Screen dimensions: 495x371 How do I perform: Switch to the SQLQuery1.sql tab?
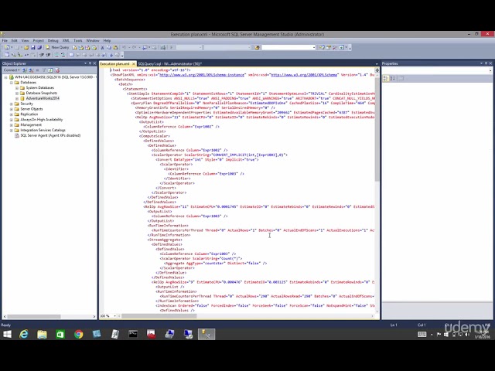[170, 63]
